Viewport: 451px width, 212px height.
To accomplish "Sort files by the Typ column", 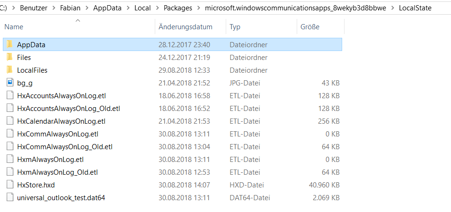I will point(235,27).
